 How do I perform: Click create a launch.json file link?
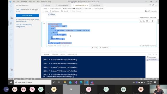click(x=27, y=20)
